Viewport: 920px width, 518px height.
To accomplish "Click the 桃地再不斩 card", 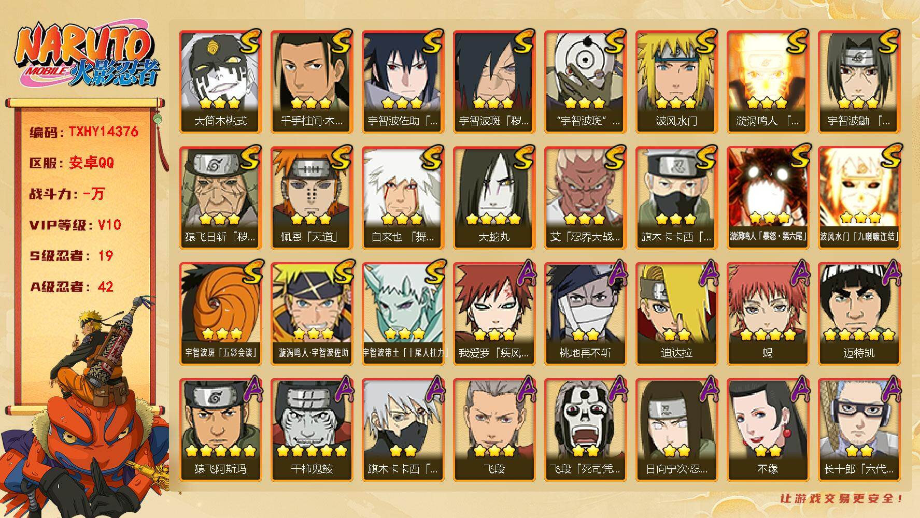I will pos(585,314).
